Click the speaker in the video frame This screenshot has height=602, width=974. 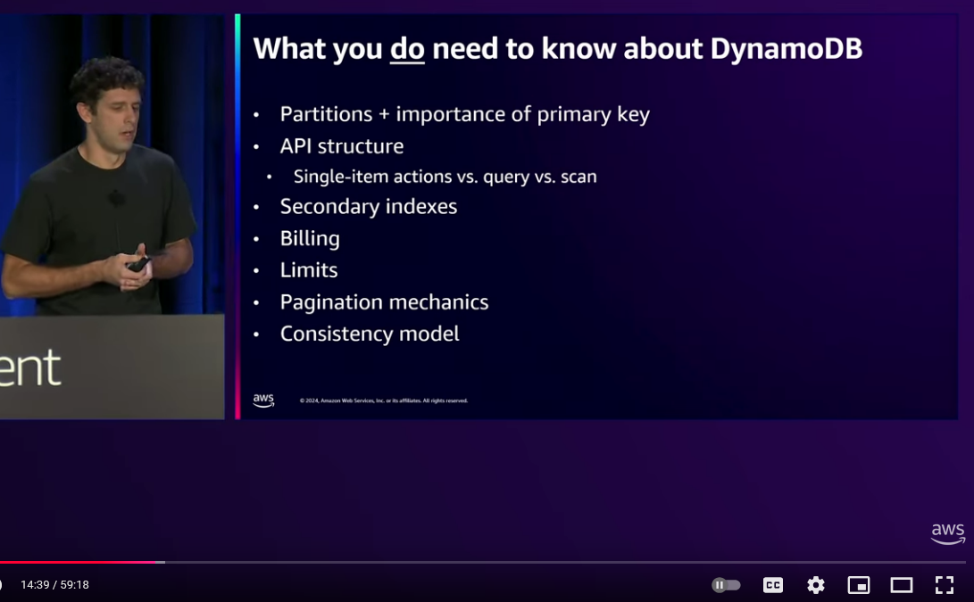(99, 186)
